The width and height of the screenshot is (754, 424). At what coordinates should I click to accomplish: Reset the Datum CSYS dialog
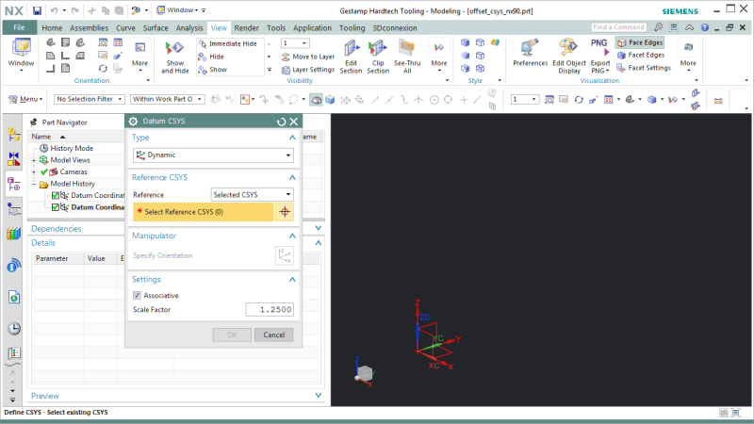coord(281,122)
